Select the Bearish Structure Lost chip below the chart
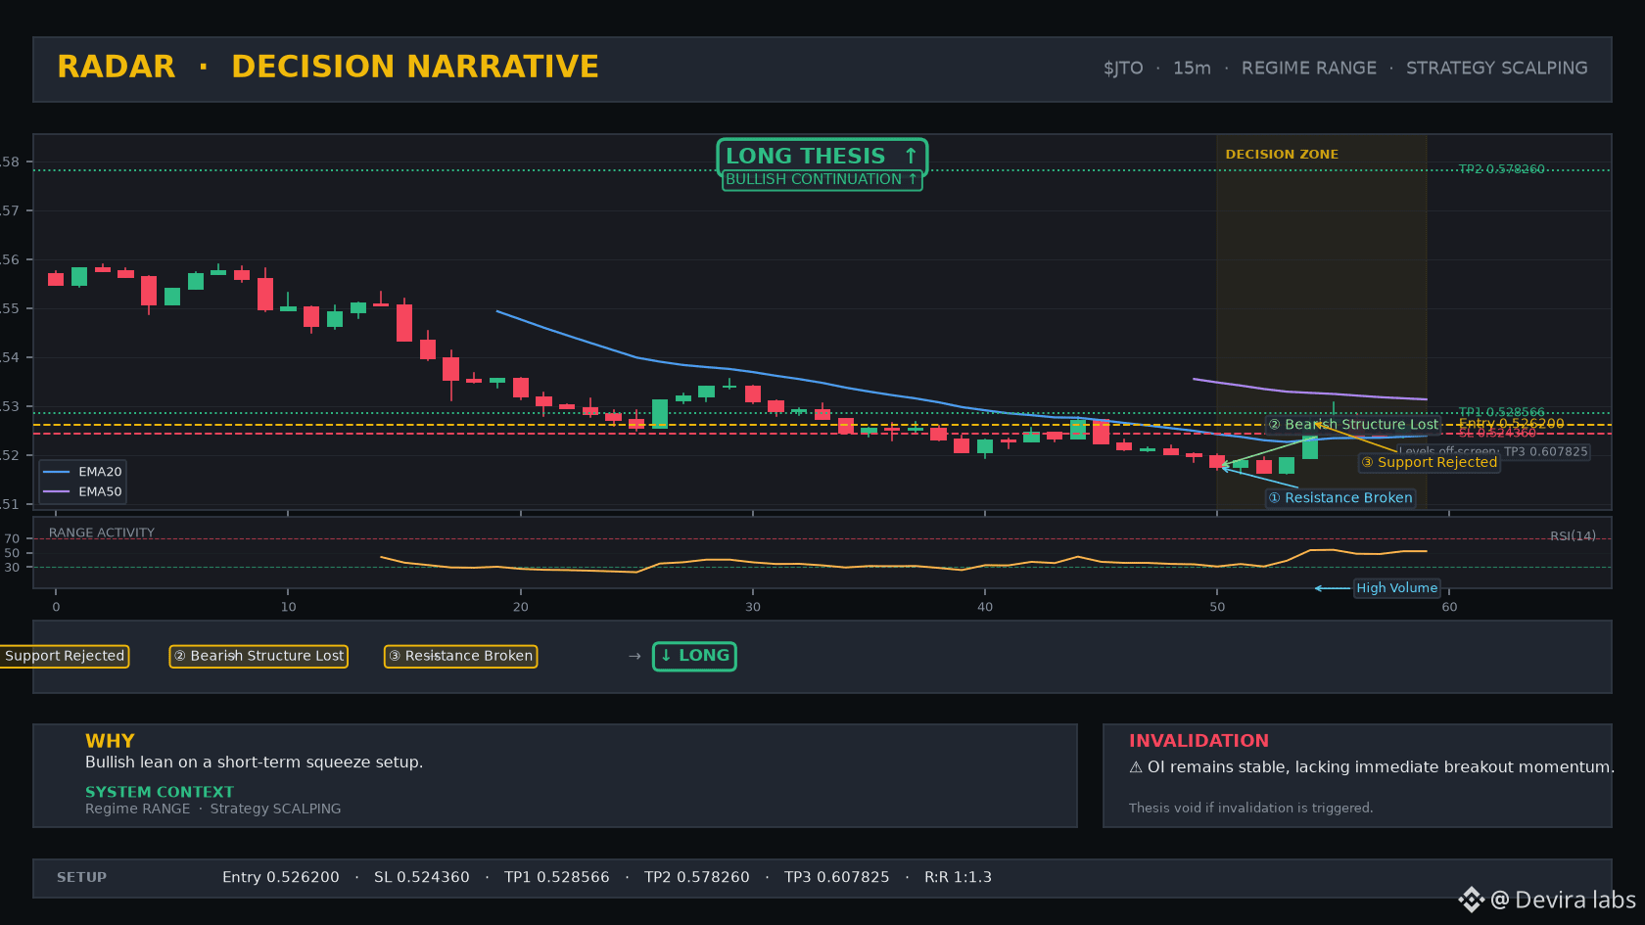The image size is (1645, 925). click(258, 656)
